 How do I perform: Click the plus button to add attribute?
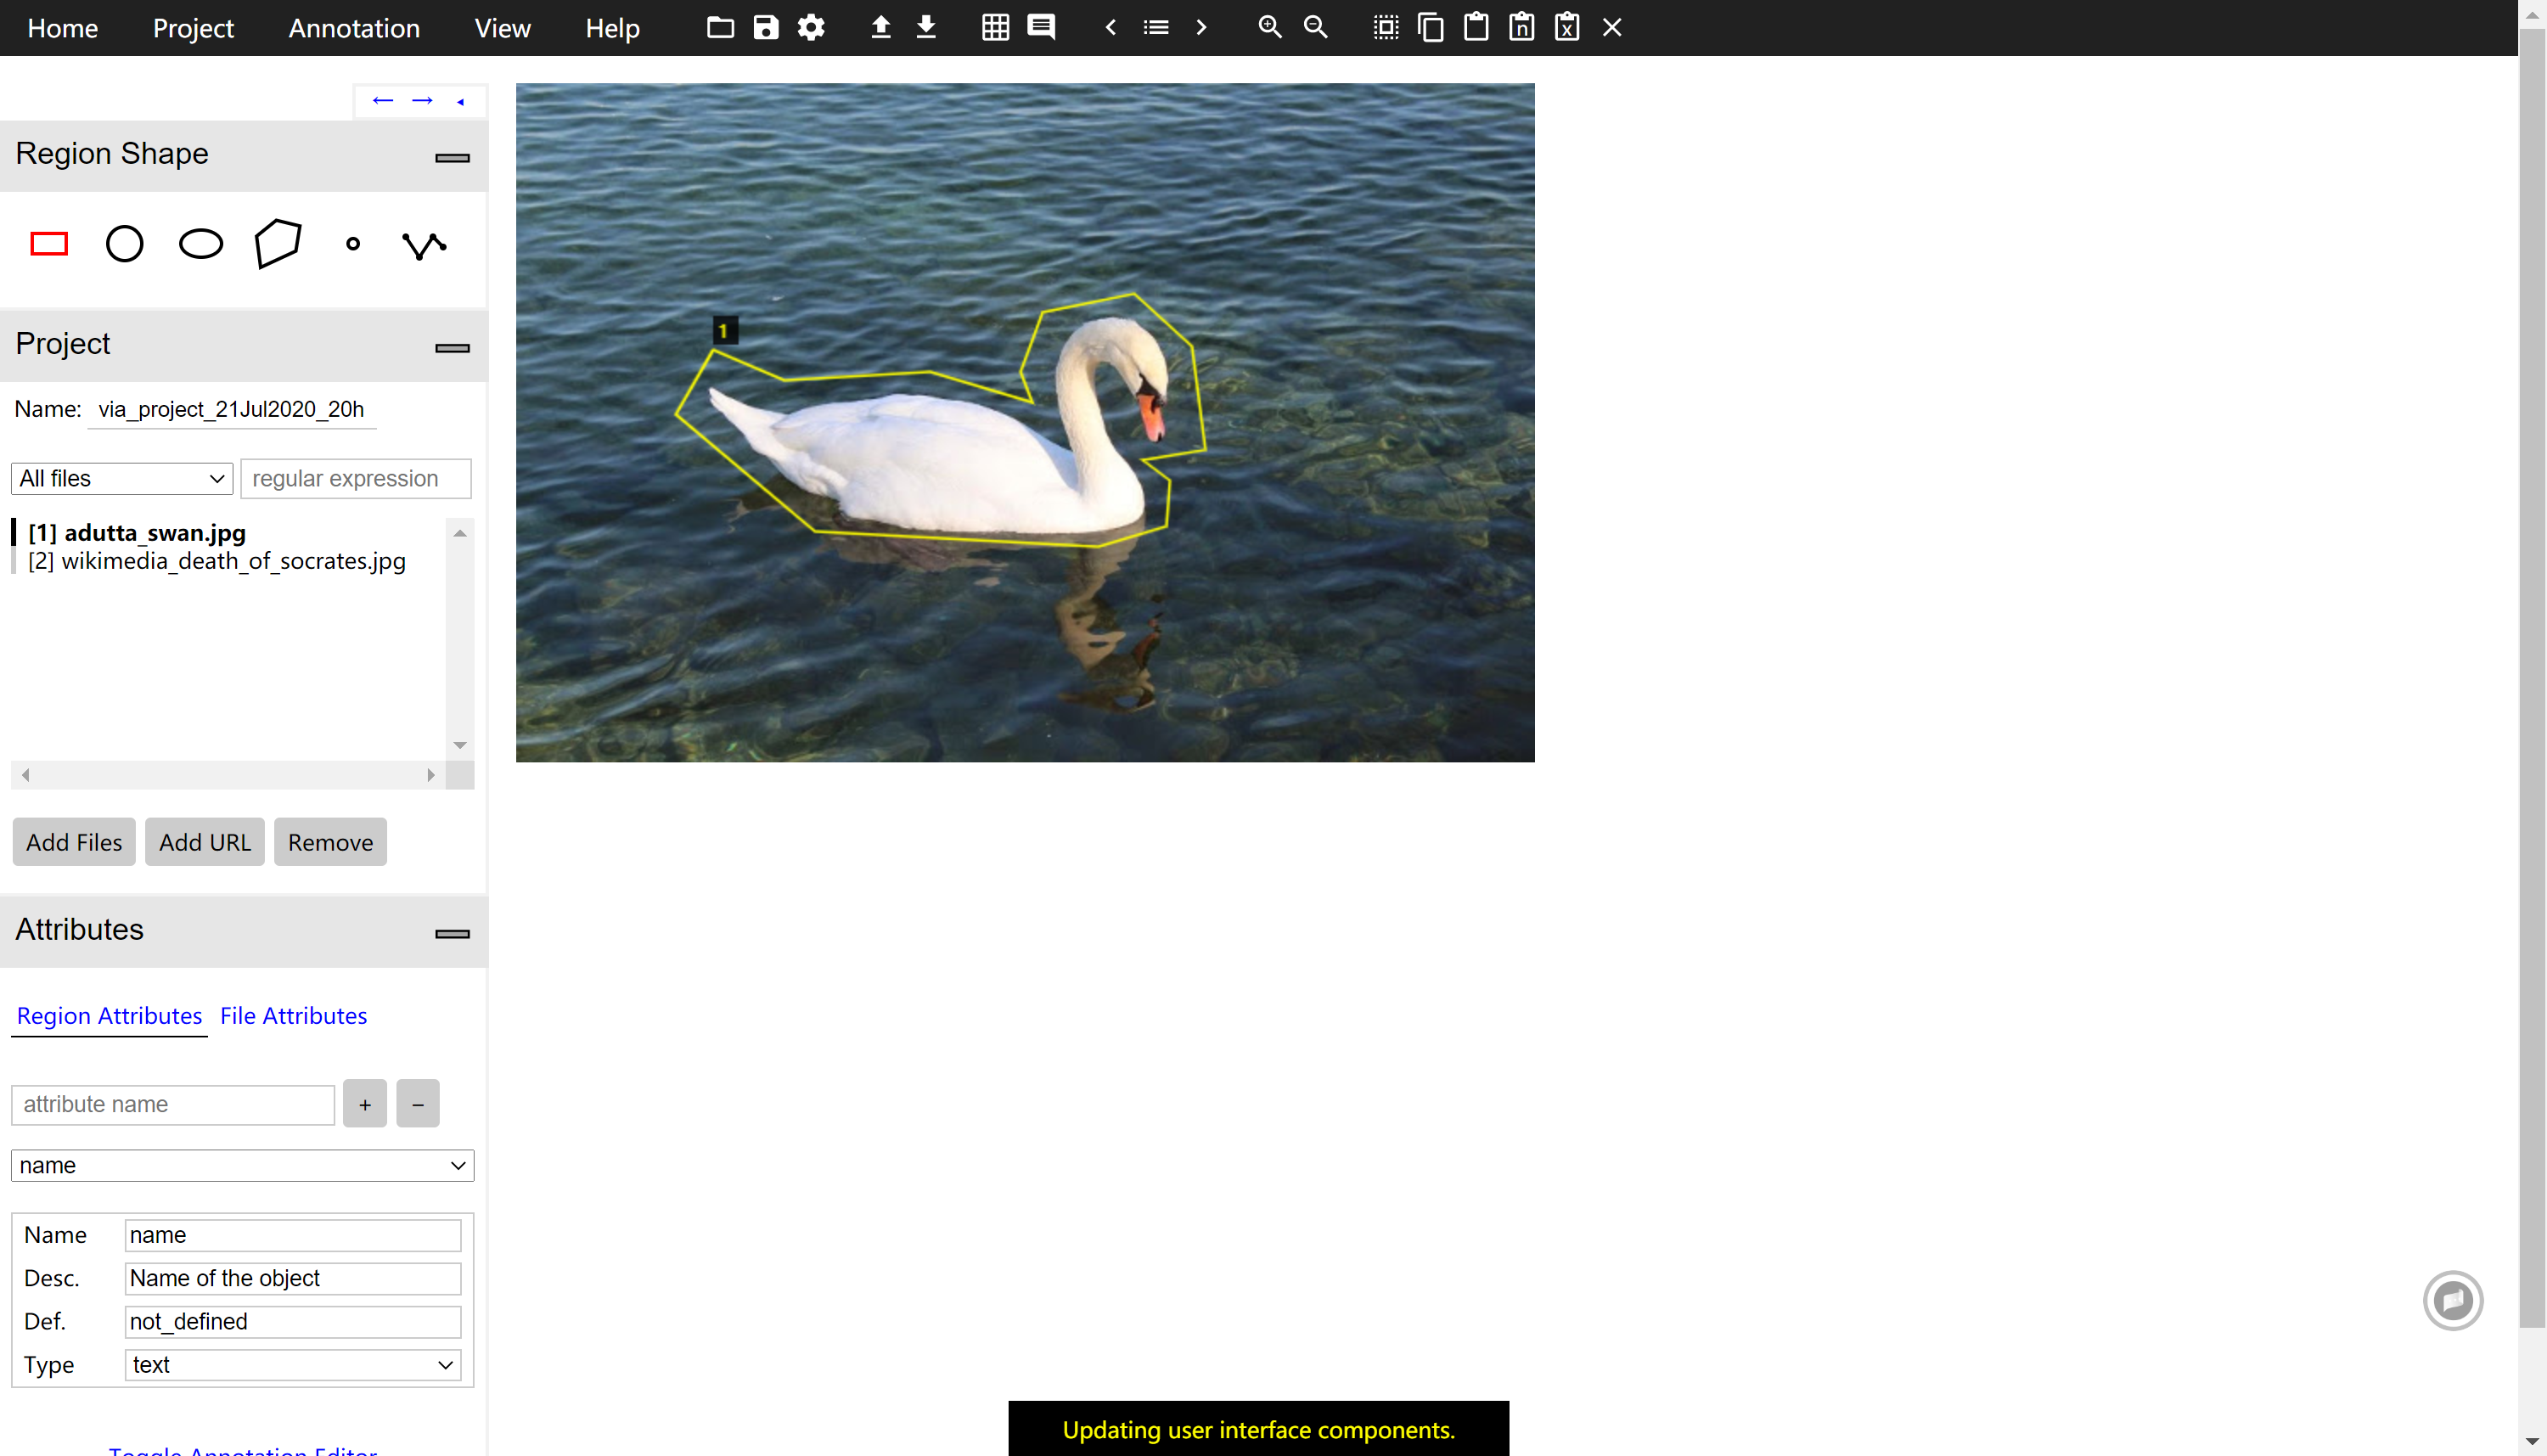(x=365, y=1104)
